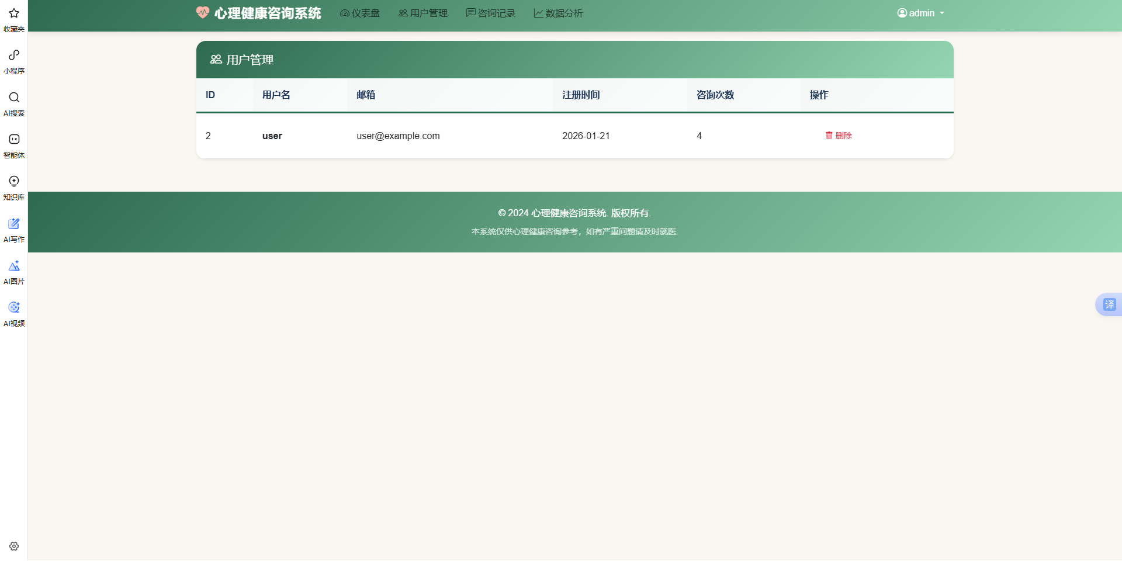Click the user@example.com email entry
Screen dimensions: 1122x561
point(398,136)
